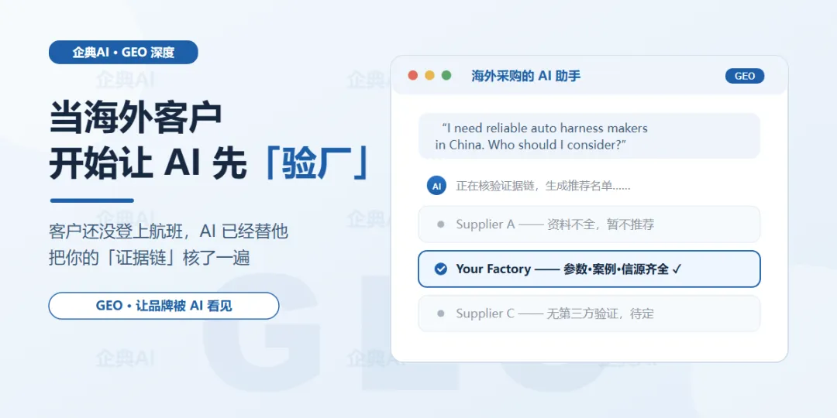
Task: Click the checkmark circle beside Your Factory
Action: pyautogui.click(x=440, y=269)
